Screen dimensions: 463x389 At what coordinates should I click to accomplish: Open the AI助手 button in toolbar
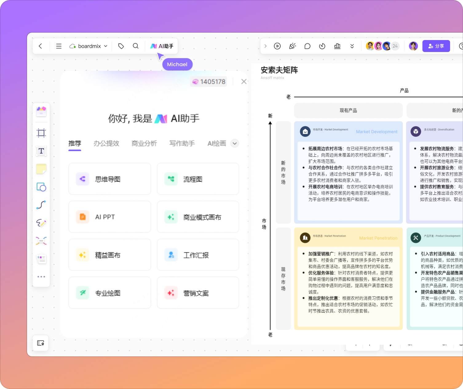pos(162,46)
